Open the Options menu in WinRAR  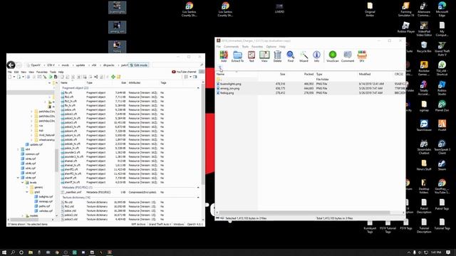[x=271, y=47]
